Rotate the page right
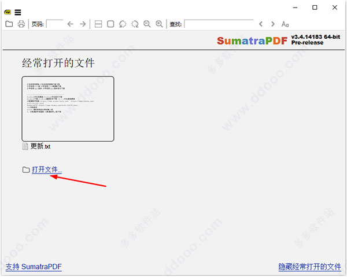This screenshot has height=277, width=347. tap(135, 24)
